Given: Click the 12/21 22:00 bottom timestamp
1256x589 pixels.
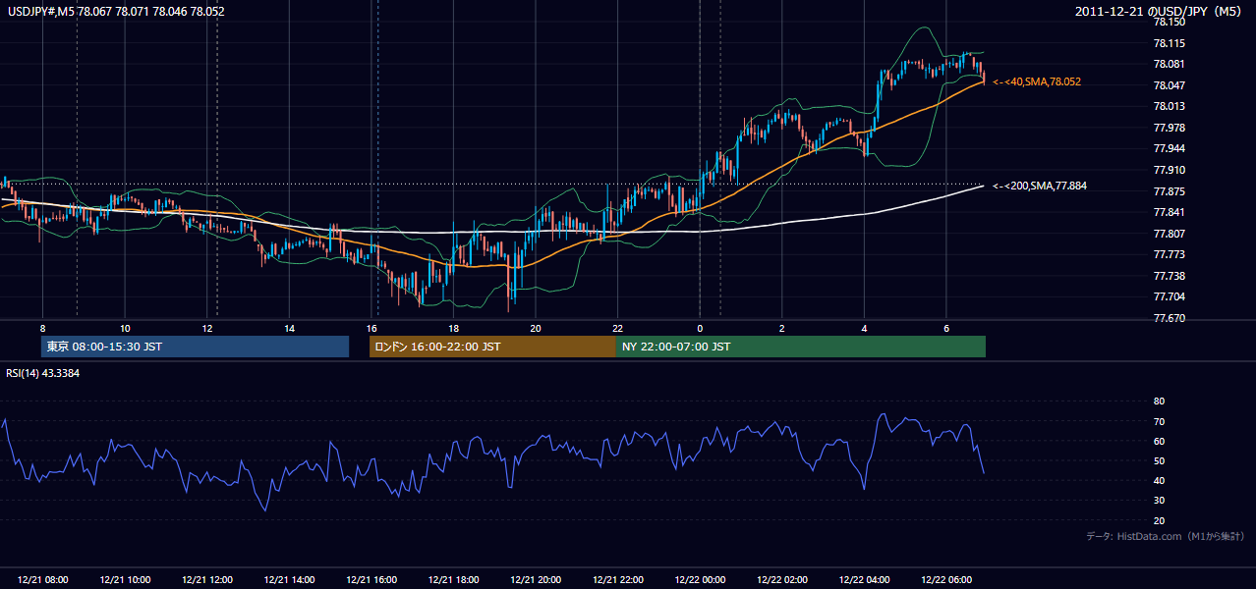Looking at the screenshot, I should point(617,580).
